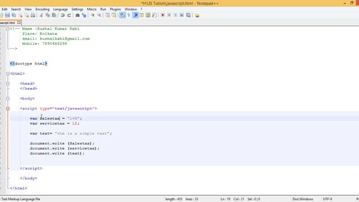Toggle the Show Indent Guide button
This screenshot has width=359, height=202.
tap(135, 15)
